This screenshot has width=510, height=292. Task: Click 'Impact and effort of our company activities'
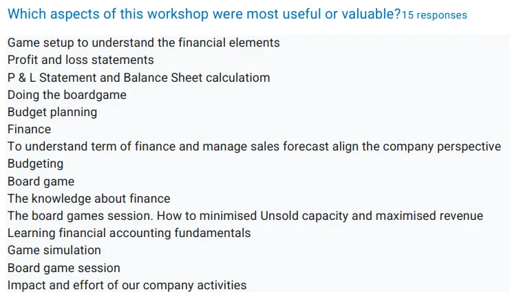[x=127, y=285]
